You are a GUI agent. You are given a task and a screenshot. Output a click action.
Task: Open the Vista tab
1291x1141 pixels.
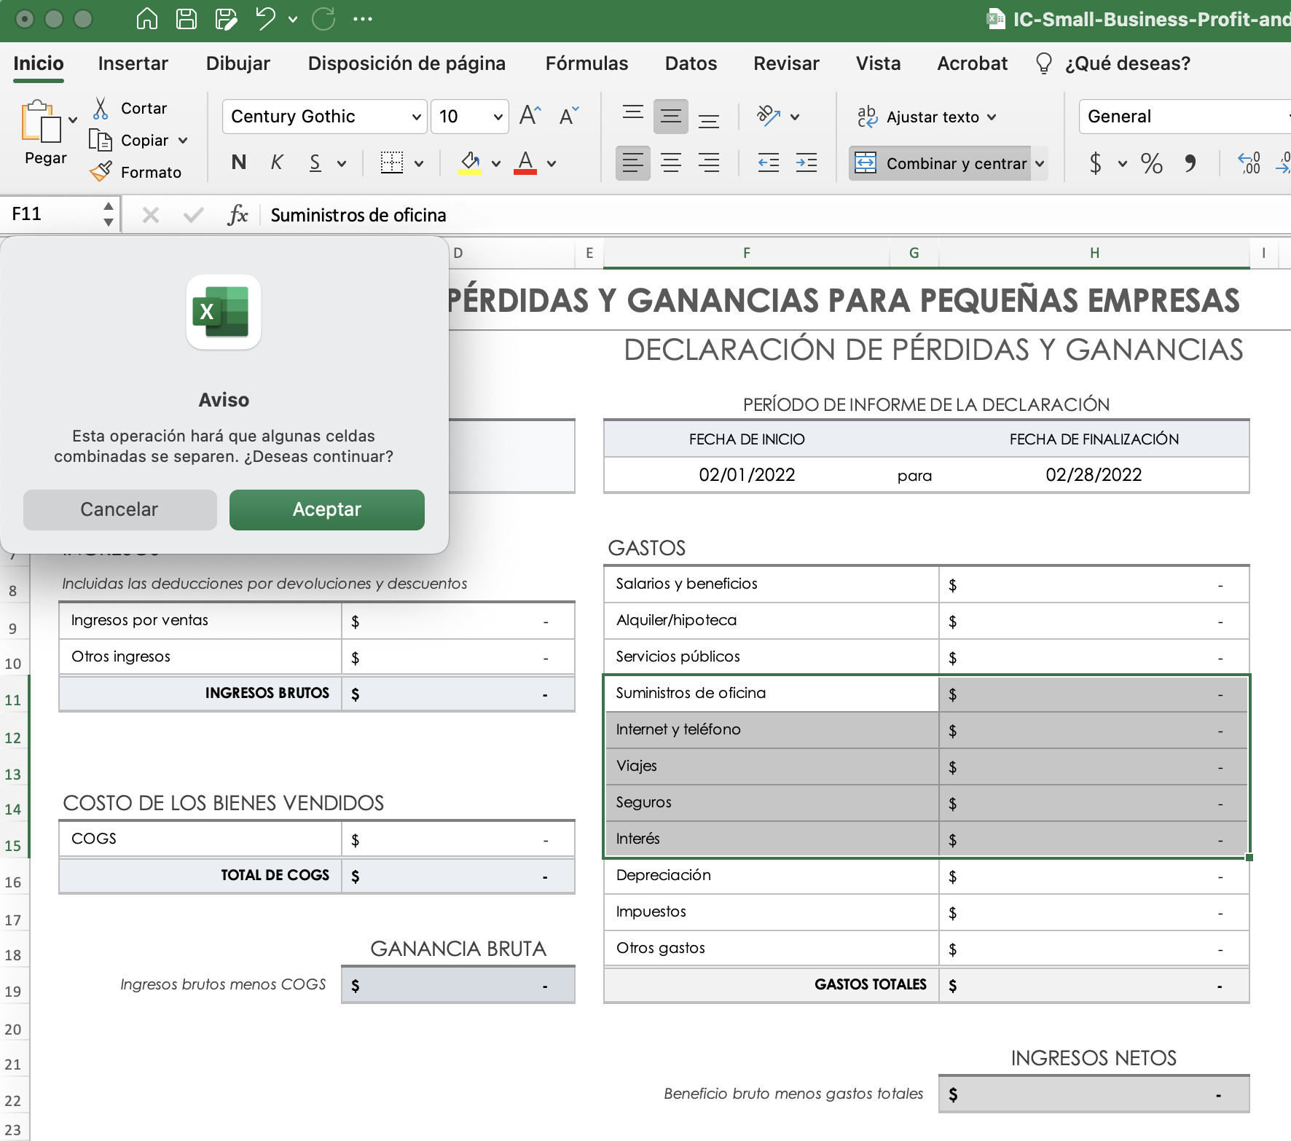pyautogui.click(x=878, y=63)
